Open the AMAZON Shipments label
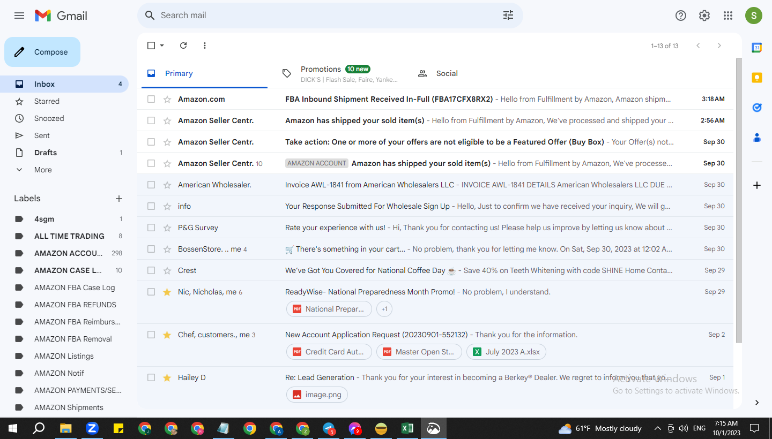The image size is (772, 439). (64, 407)
